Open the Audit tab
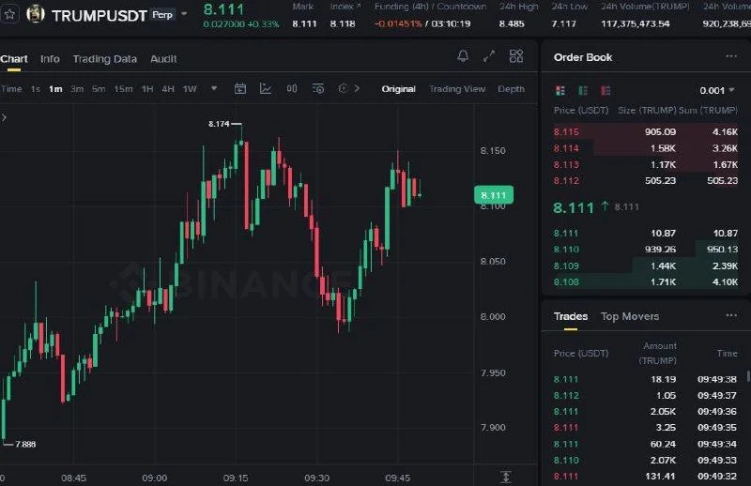Viewport: 751px width, 486px height. coord(163,59)
